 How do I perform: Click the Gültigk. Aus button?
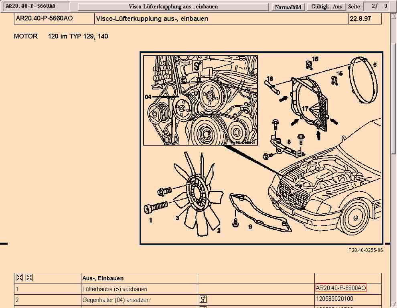(326, 7)
